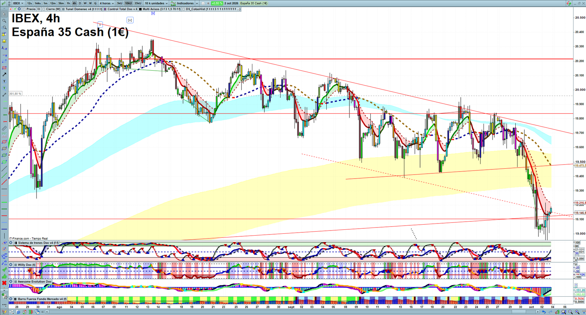This screenshot has width=586, height=315.
Task: Close the Willy Doc panel
Action: tap(11, 265)
